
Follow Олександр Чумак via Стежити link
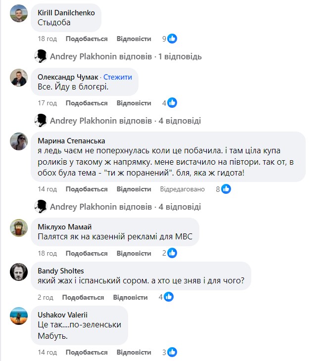(118, 77)
